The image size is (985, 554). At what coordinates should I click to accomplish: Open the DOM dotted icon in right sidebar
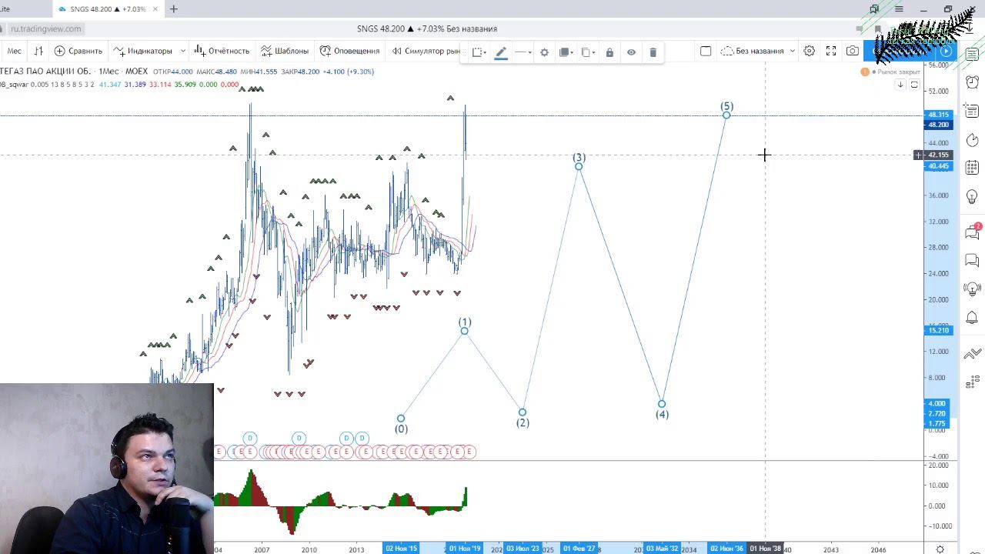(972, 380)
